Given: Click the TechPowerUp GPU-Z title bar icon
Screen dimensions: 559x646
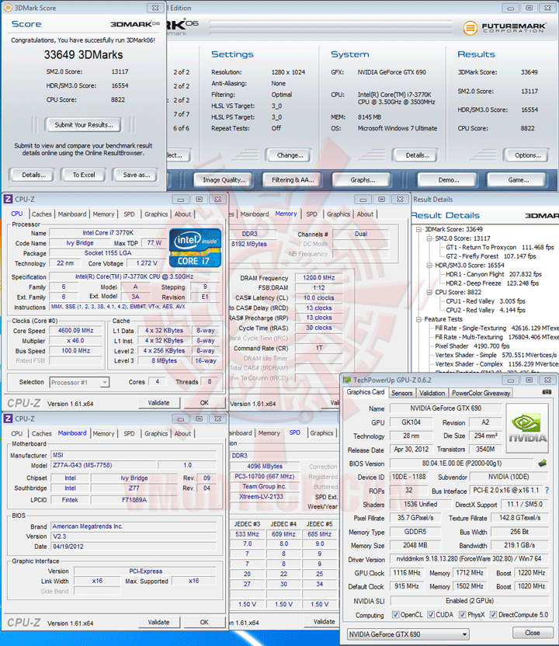Looking at the screenshot, I should 347,380.
